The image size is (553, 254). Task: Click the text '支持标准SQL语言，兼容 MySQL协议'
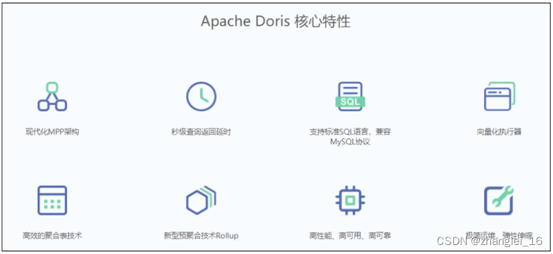(x=350, y=137)
